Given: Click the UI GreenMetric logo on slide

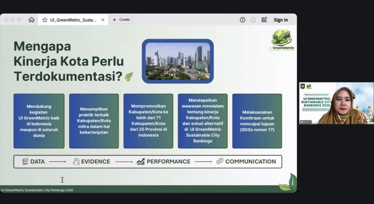Looking at the screenshot, I should point(282,40).
